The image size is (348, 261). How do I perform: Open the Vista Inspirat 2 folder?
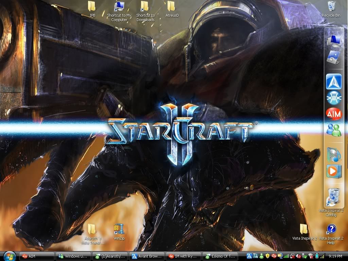tap(304, 232)
